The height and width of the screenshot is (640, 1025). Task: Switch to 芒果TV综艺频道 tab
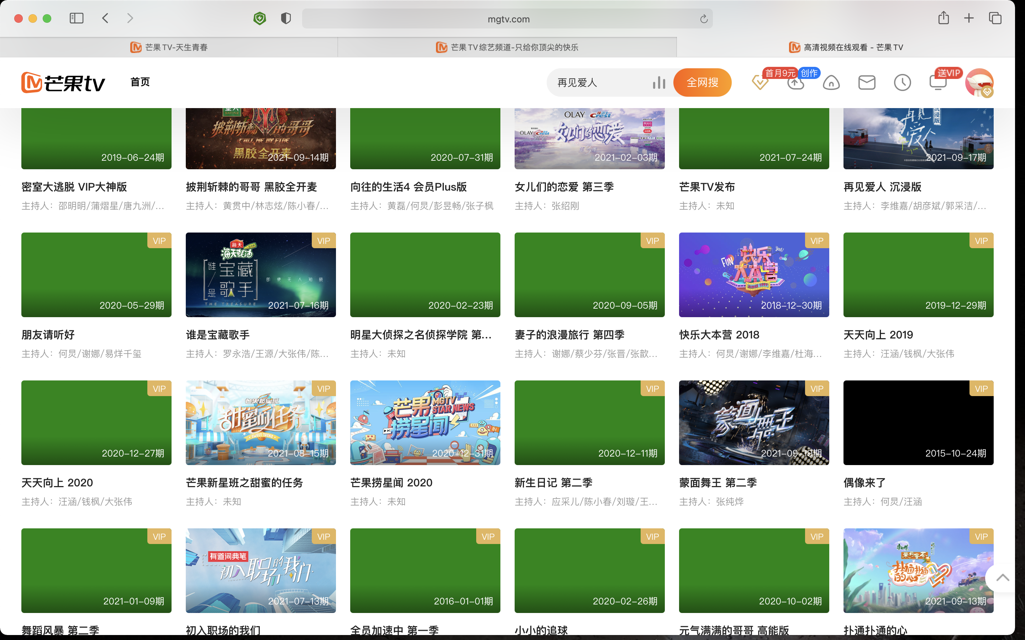(507, 47)
